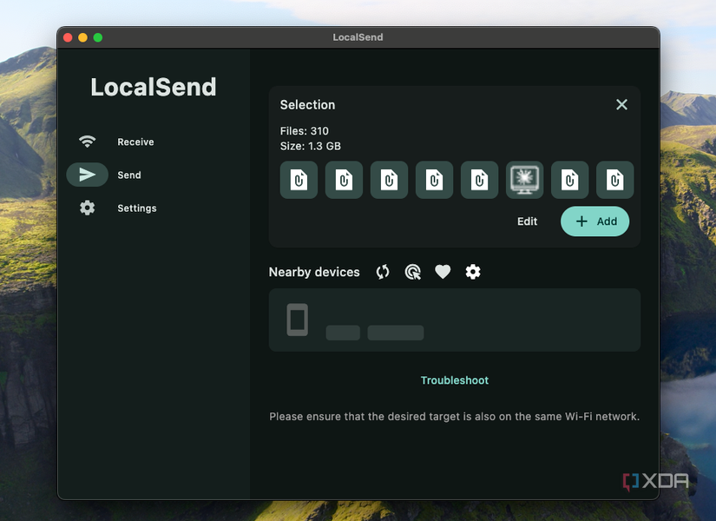Open the Troubleshoot link
The height and width of the screenshot is (521, 716).
click(455, 380)
